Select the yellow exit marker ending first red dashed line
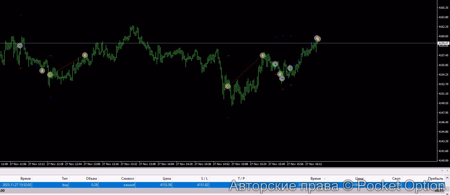The width and height of the screenshot is (450, 195). coord(85,55)
